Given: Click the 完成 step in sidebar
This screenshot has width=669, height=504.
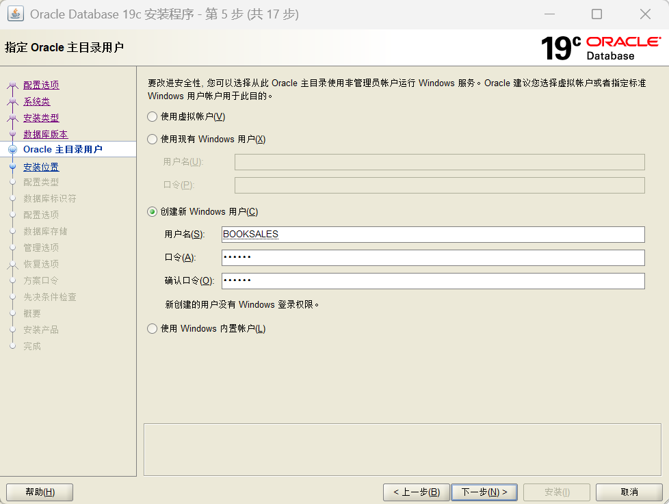Looking at the screenshot, I should click(32, 346).
